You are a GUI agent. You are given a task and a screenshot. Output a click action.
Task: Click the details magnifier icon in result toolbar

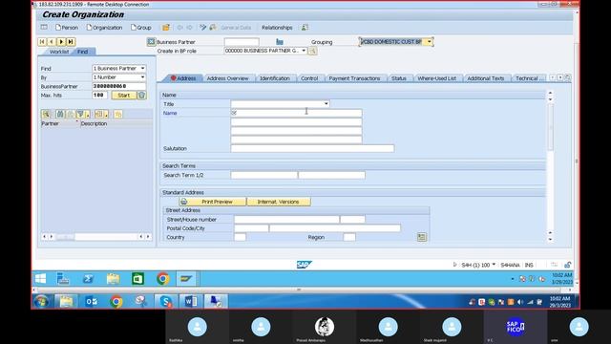tap(46, 114)
